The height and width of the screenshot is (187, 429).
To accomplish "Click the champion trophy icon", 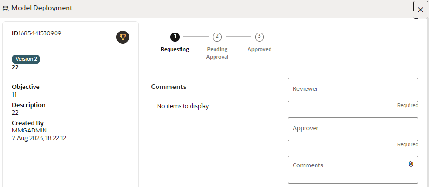I will [123, 37].
